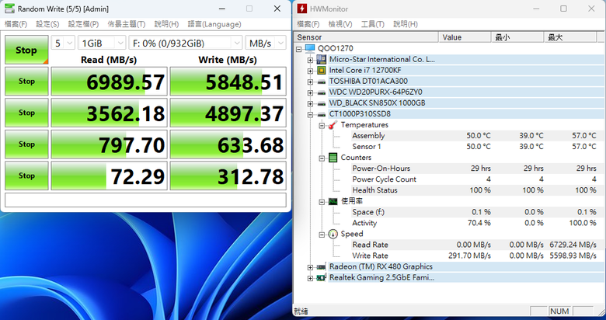This screenshot has height=320, width=606.
Task: Collapse the CT1000P310SSD8 node
Action: [x=310, y=114]
